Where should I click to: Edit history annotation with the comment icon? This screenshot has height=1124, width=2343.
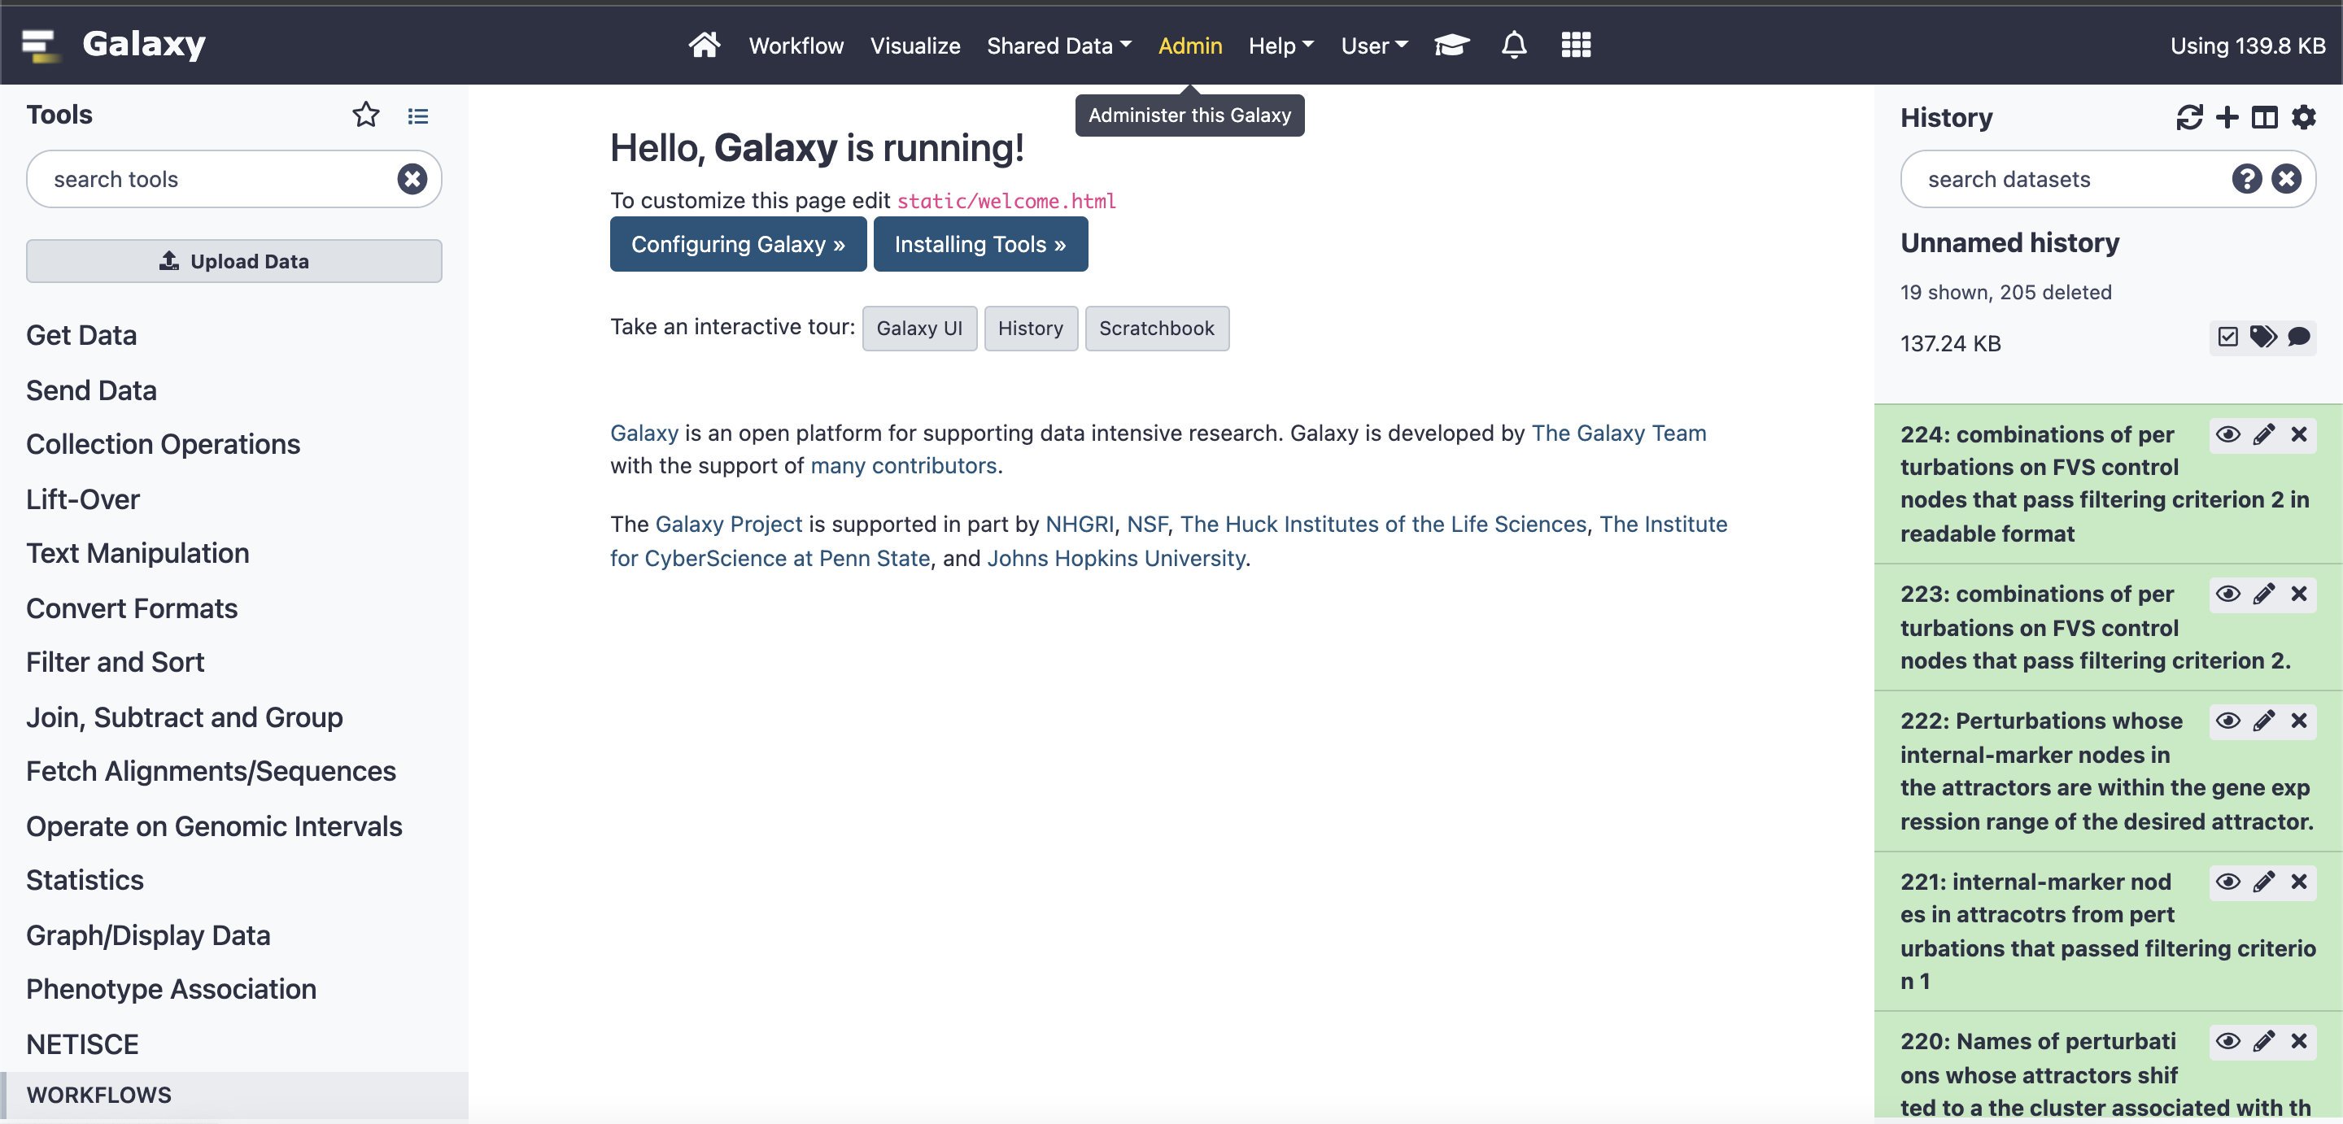coord(2298,338)
